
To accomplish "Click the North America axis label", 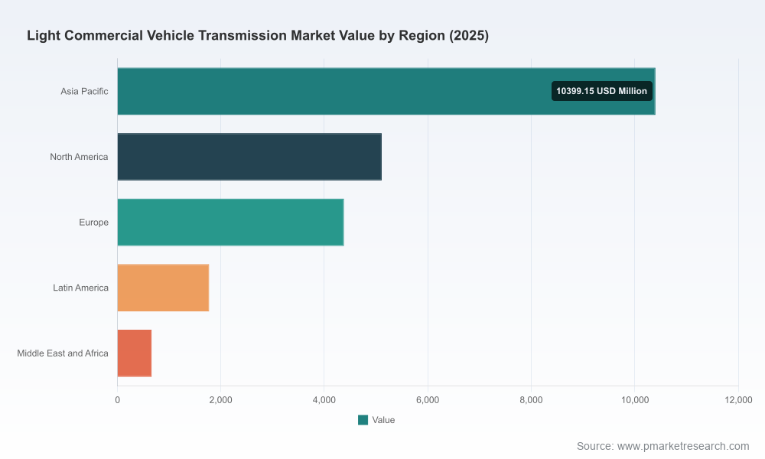I will pyautogui.click(x=79, y=157).
